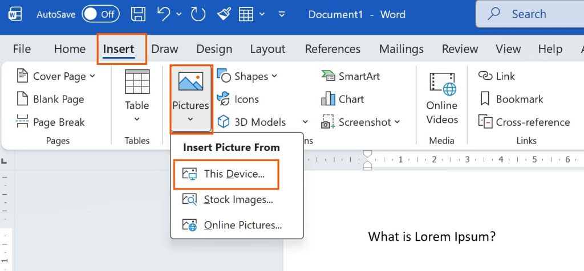584x271 pixels.
Task: Switch to the Mailings tab
Action: 401,49
